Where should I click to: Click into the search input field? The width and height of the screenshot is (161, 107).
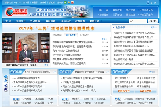tap(138, 21)
